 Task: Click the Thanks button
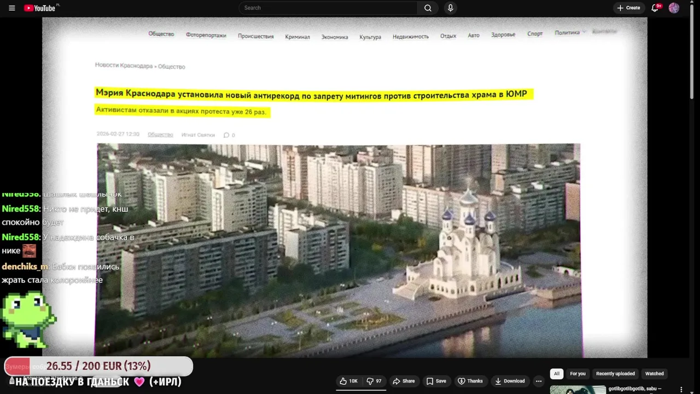click(470, 381)
